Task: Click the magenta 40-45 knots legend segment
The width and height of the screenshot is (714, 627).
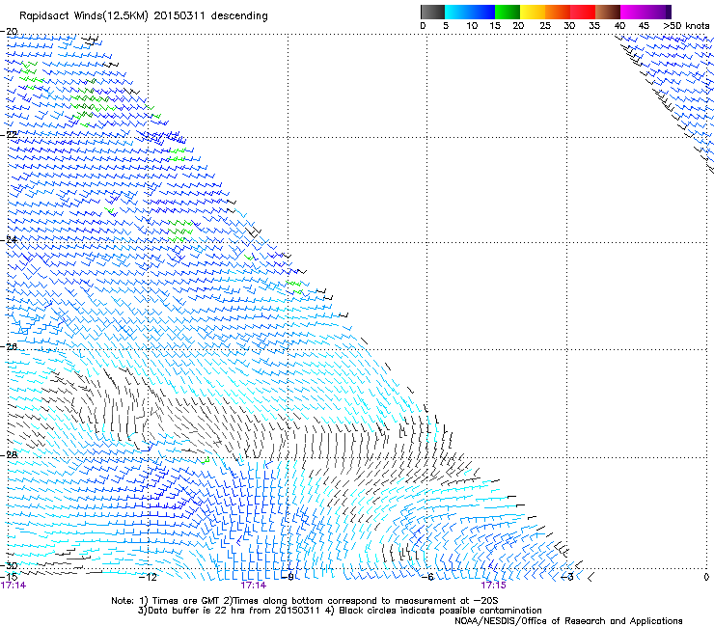Action: 633,12
